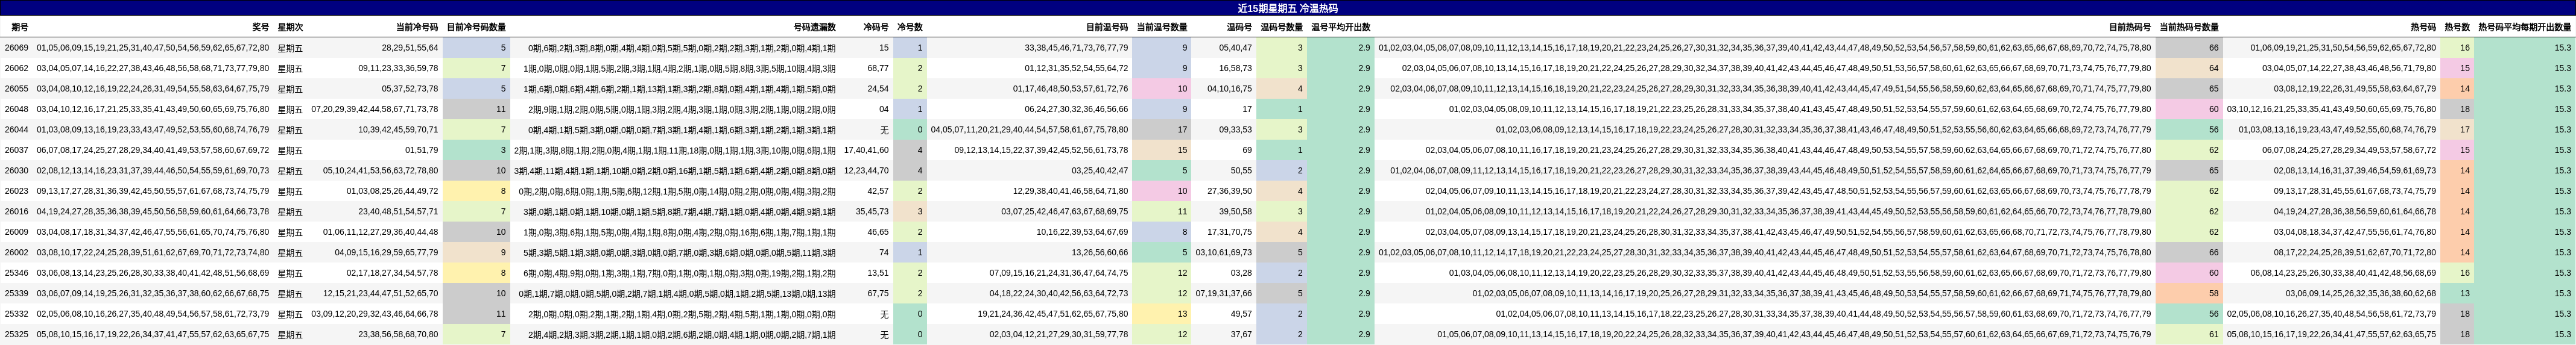Click cold numbers cell '23,38,56,58,68,70,80'
Image resolution: width=2576 pixels, height=345 pixels.
point(398,334)
